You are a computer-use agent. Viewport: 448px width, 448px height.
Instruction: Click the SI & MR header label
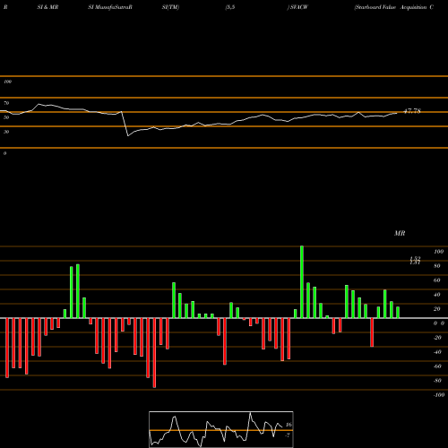pyautogui.click(x=47, y=7)
